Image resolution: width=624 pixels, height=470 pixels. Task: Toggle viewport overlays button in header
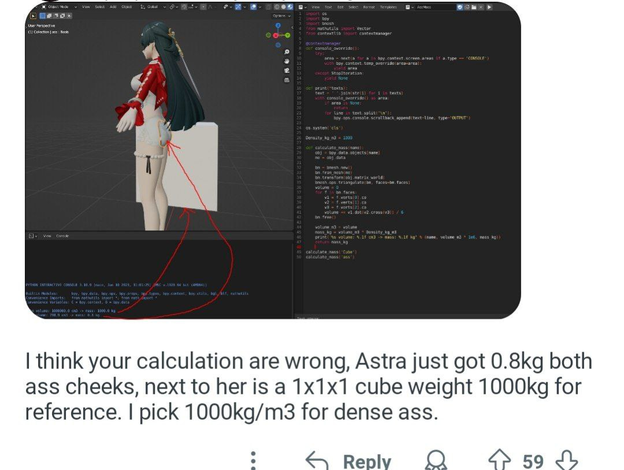pyautogui.click(x=254, y=7)
